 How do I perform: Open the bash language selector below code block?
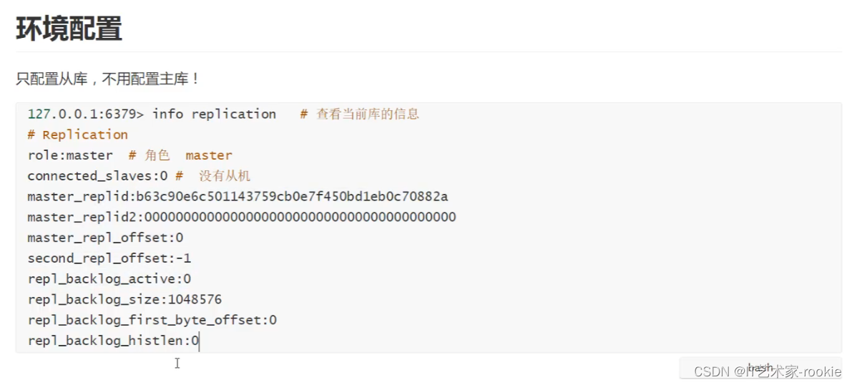(760, 368)
